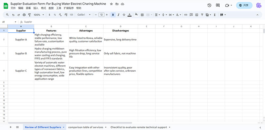
Task: Open text wrapping dropdown
Action: pos(171,15)
